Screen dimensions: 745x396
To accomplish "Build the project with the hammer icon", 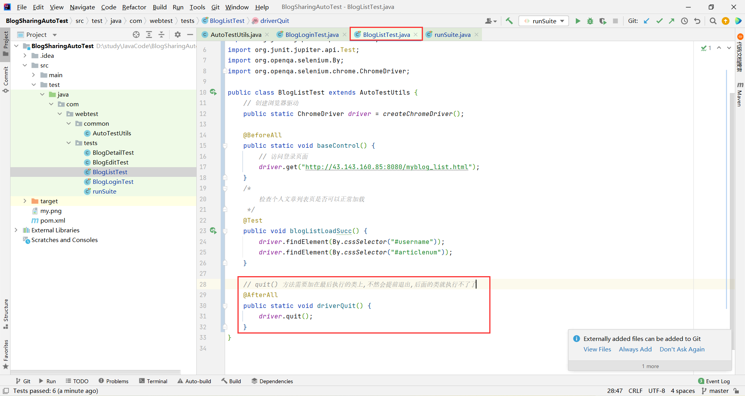I will pyautogui.click(x=509, y=21).
